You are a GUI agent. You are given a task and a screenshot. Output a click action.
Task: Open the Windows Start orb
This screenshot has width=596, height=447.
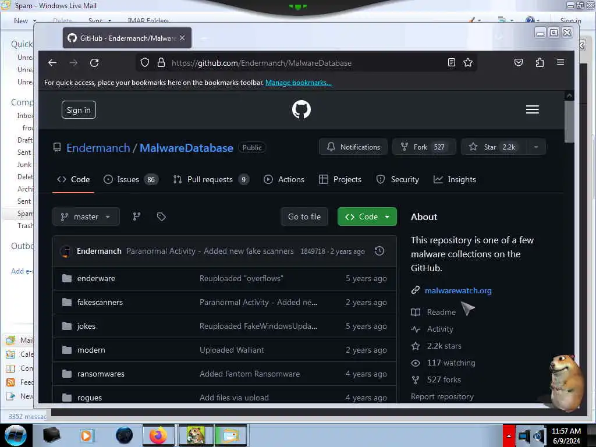(x=16, y=435)
